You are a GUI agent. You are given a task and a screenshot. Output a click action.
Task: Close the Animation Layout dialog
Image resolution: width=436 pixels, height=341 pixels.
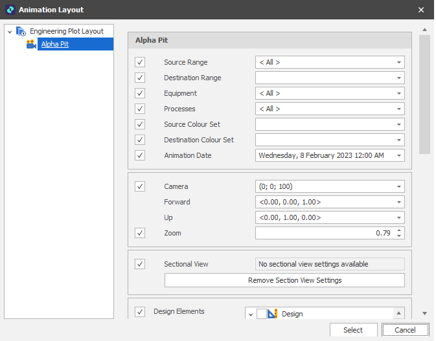421,10
